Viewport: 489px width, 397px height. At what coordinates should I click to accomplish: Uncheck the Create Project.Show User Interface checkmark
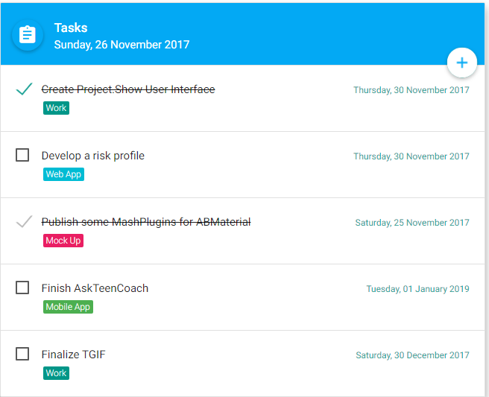pos(24,89)
